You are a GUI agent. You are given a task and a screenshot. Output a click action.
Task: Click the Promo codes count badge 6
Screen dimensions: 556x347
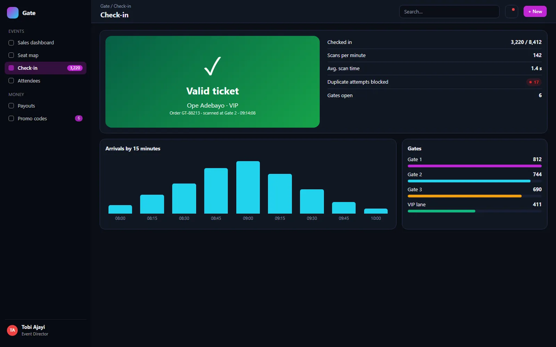(x=79, y=118)
